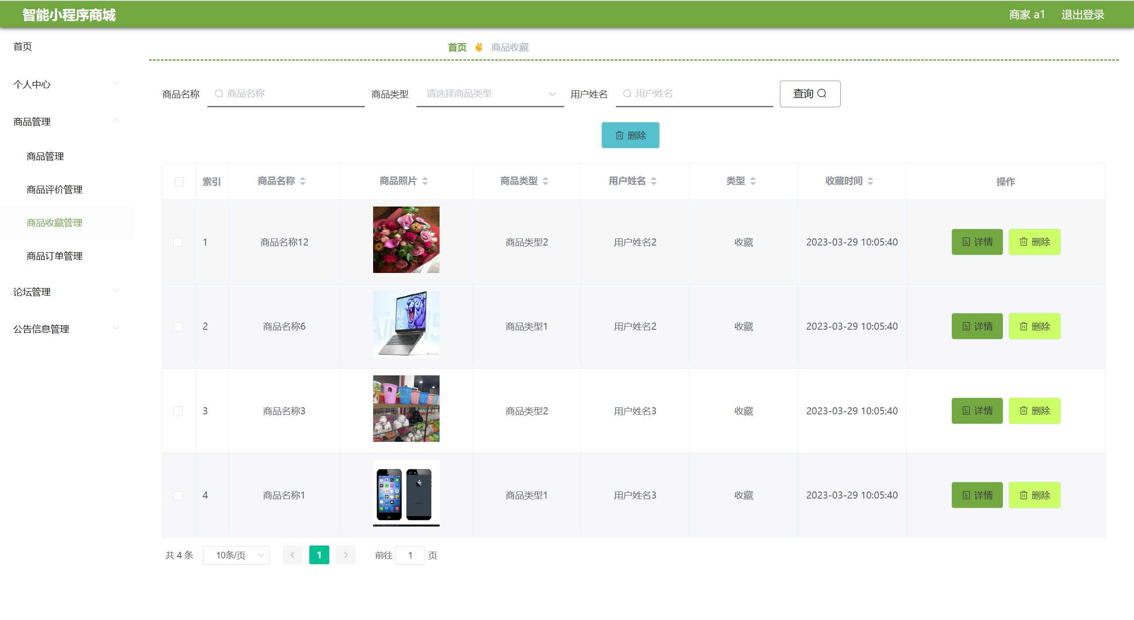Image resolution: width=1134 pixels, height=620 pixels.
Task: Open 商品评价管理 menu item
Action: click(x=55, y=189)
